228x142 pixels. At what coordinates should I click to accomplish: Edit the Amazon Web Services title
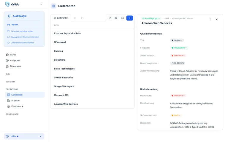[x=157, y=23]
